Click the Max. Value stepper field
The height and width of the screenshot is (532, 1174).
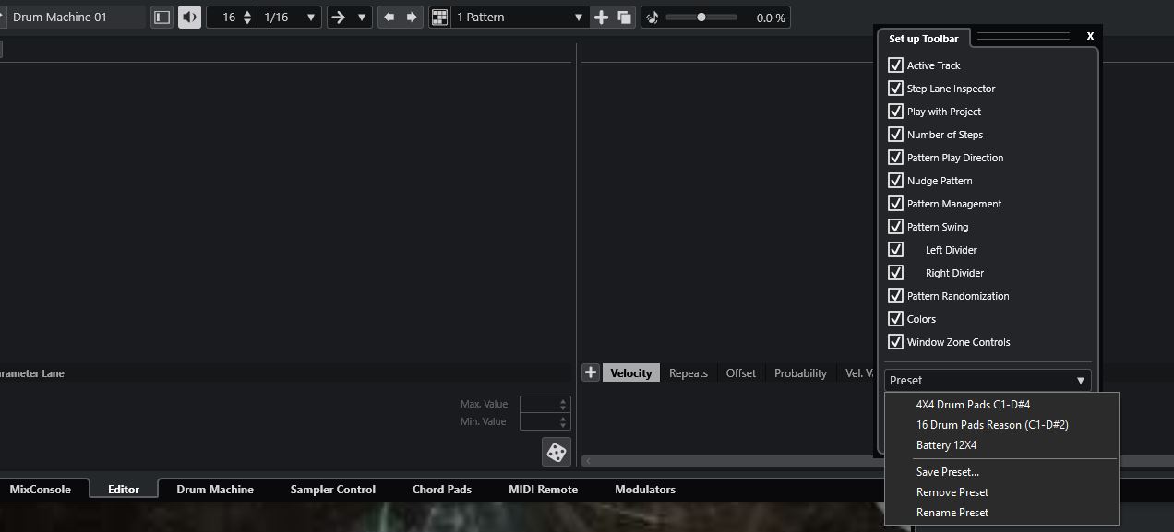545,404
